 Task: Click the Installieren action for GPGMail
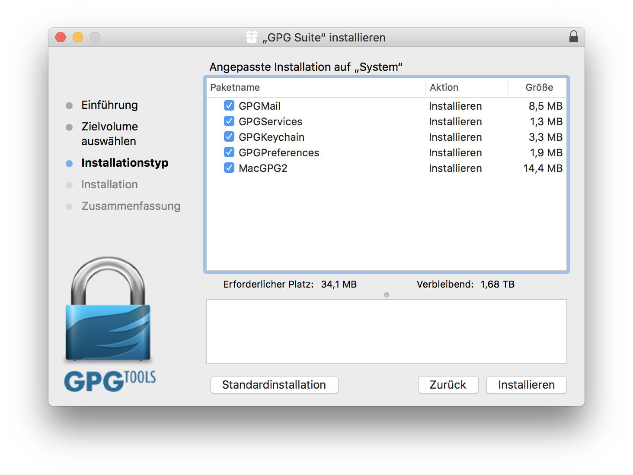[455, 106]
